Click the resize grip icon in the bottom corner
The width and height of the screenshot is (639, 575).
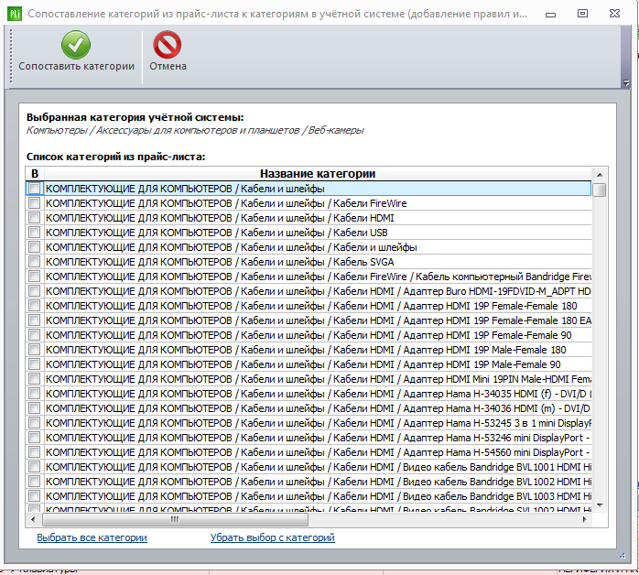coord(623,556)
